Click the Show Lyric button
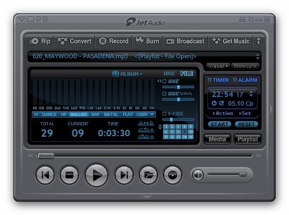 point(245,66)
